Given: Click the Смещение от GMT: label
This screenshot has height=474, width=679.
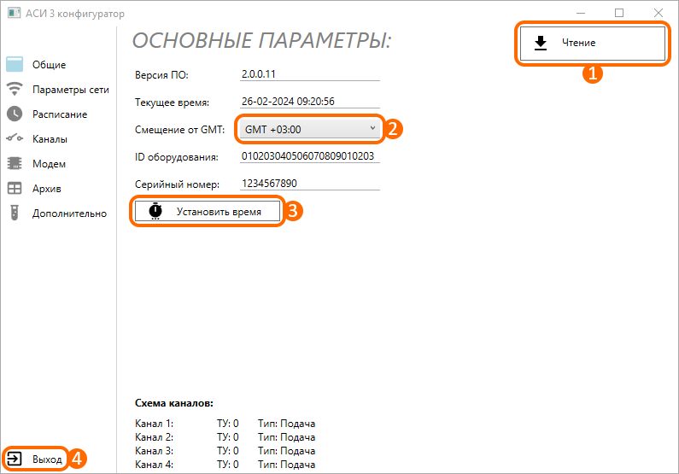Looking at the screenshot, I should (x=179, y=130).
